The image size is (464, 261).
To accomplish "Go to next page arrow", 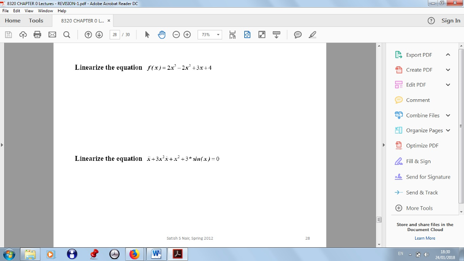I will point(99,34).
